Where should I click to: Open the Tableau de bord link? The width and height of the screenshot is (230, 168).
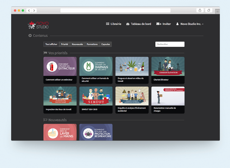(141, 24)
